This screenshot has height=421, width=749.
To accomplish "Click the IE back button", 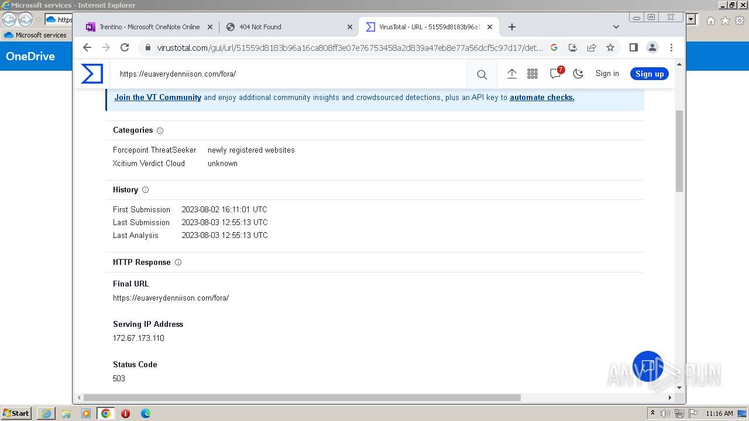I will [9, 19].
